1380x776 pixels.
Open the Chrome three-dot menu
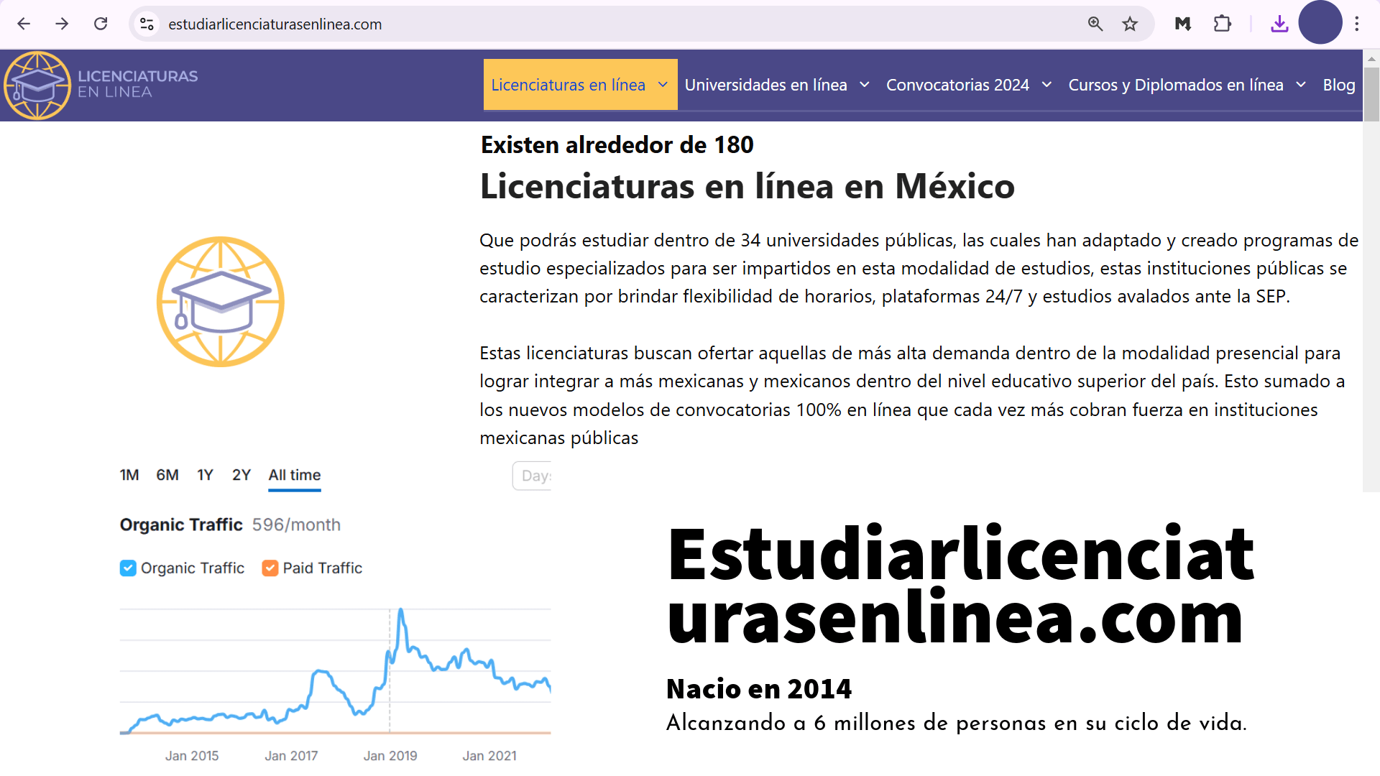pyautogui.click(x=1357, y=24)
